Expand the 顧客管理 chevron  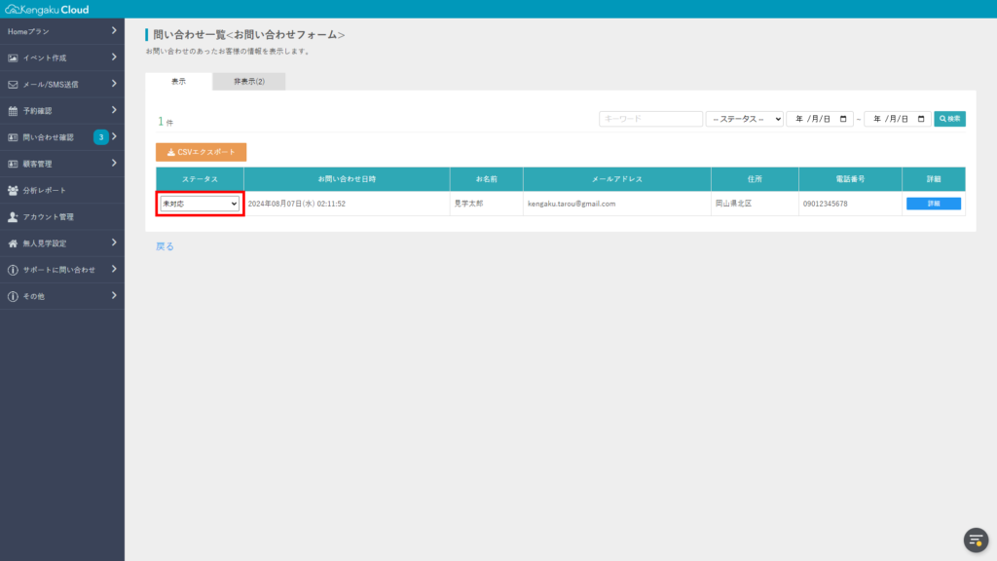pos(114,163)
